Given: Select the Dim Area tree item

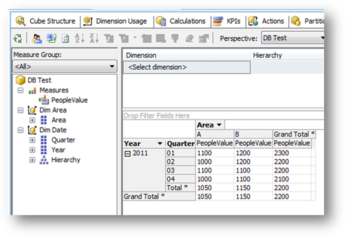Looking at the screenshot, I should (53, 110).
